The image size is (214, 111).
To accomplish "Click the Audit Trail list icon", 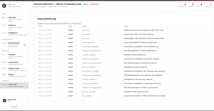I will click(3, 85).
